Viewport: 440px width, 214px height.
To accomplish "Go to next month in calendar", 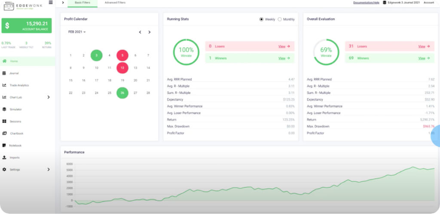I will pos(150,32).
